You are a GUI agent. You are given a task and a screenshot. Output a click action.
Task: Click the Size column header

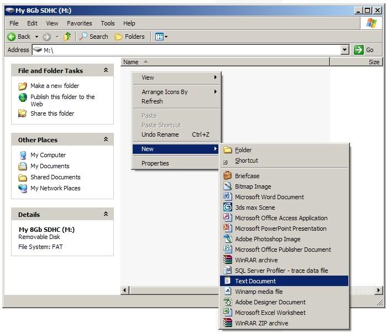(356, 62)
